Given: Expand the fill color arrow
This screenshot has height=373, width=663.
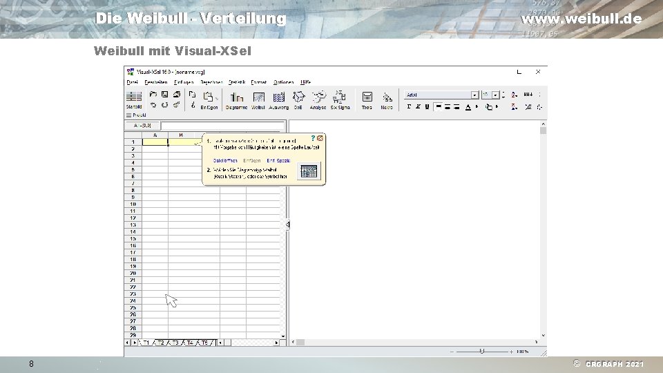Looking at the screenshot, I should click(x=497, y=107).
